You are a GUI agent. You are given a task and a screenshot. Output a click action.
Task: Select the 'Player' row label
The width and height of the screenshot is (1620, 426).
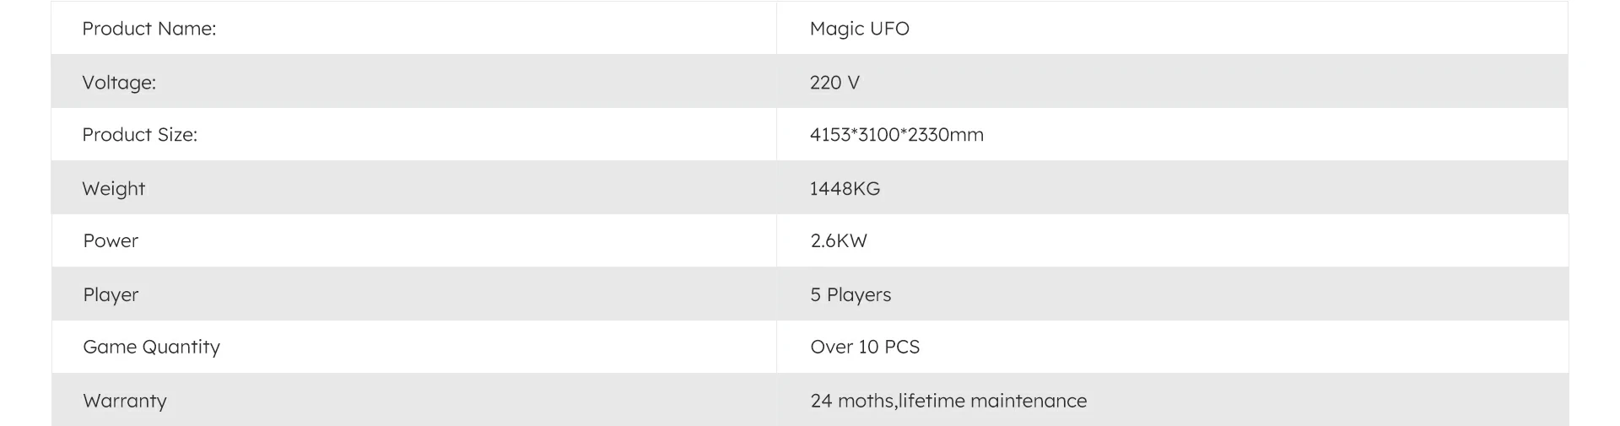[x=111, y=295]
